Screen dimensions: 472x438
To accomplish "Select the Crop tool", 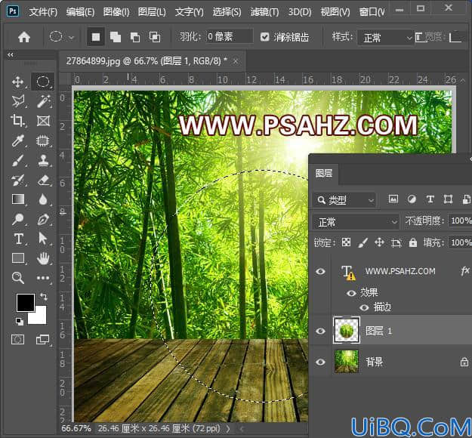I will point(18,121).
